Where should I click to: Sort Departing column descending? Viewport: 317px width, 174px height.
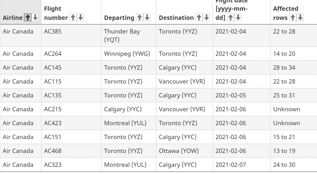147,18
